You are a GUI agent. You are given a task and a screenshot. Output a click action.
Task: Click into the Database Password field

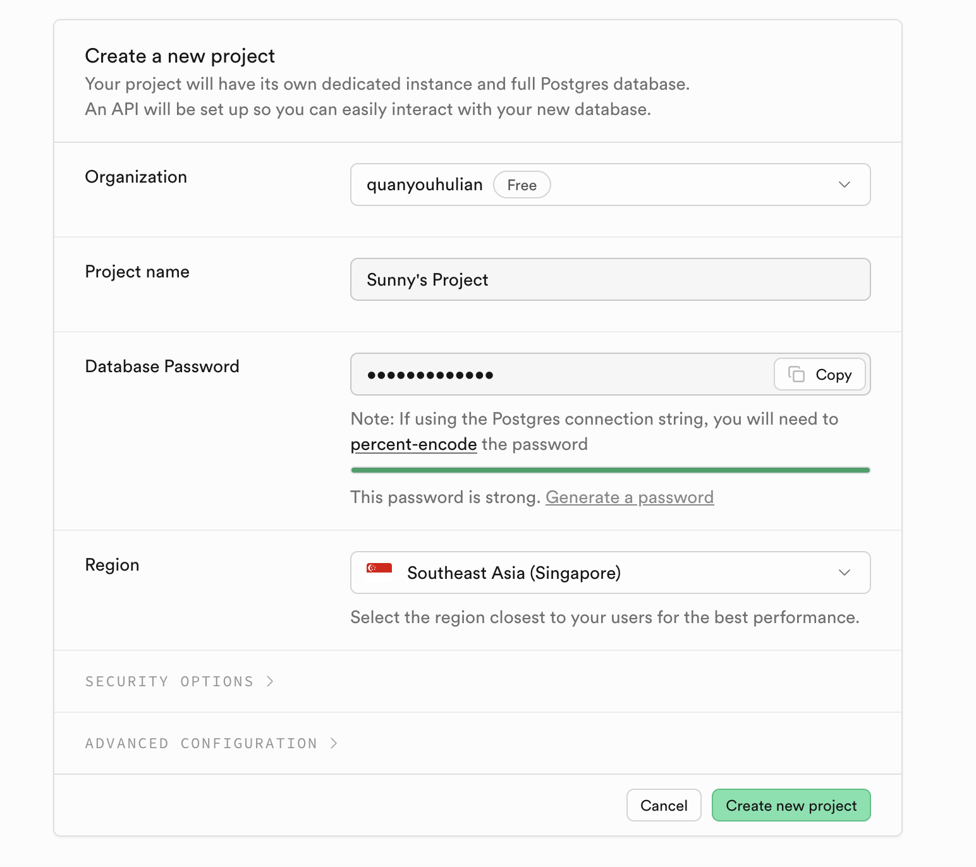click(556, 375)
